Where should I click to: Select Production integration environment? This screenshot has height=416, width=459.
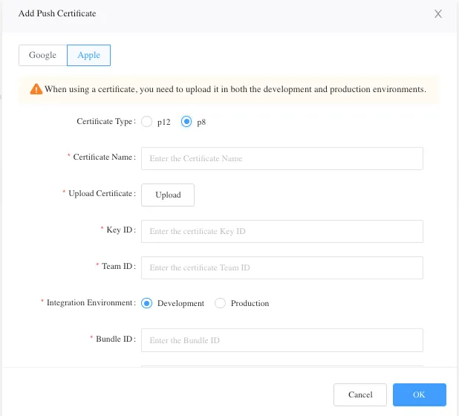click(x=220, y=303)
